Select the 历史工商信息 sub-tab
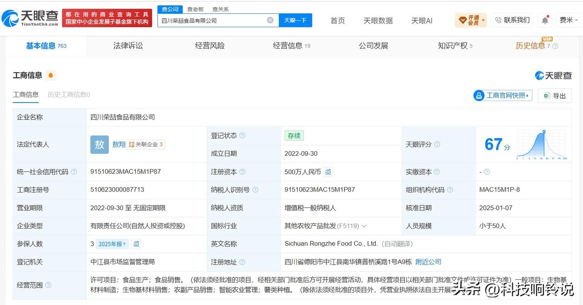 tap(69, 95)
